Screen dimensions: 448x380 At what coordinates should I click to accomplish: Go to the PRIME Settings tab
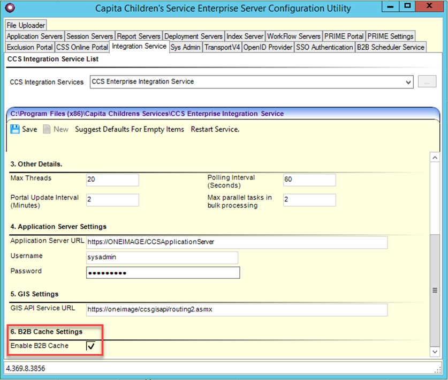point(390,36)
